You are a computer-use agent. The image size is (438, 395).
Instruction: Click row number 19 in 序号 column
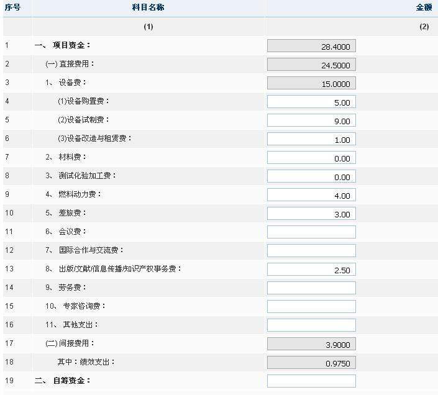pyautogui.click(x=9, y=381)
